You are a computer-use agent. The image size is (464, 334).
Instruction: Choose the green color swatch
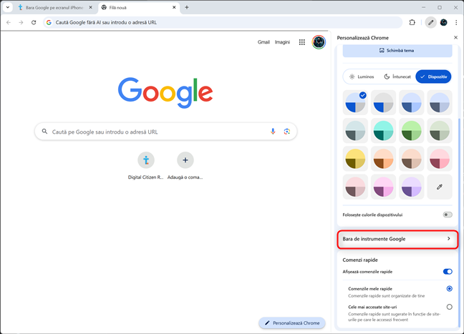tap(411, 131)
